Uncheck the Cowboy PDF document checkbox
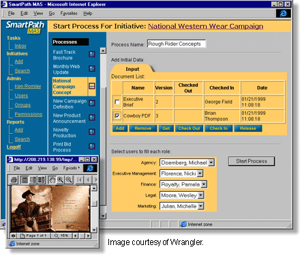 pos(117,116)
